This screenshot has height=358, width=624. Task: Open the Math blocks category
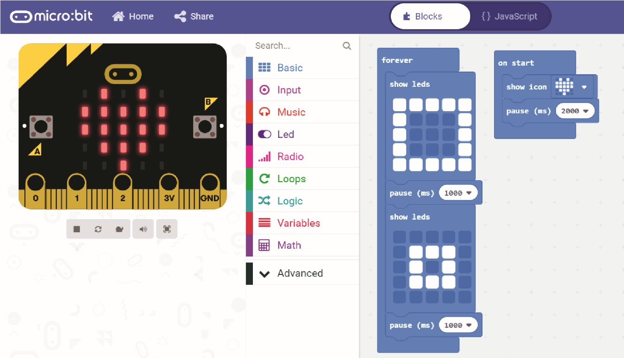(x=302, y=245)
